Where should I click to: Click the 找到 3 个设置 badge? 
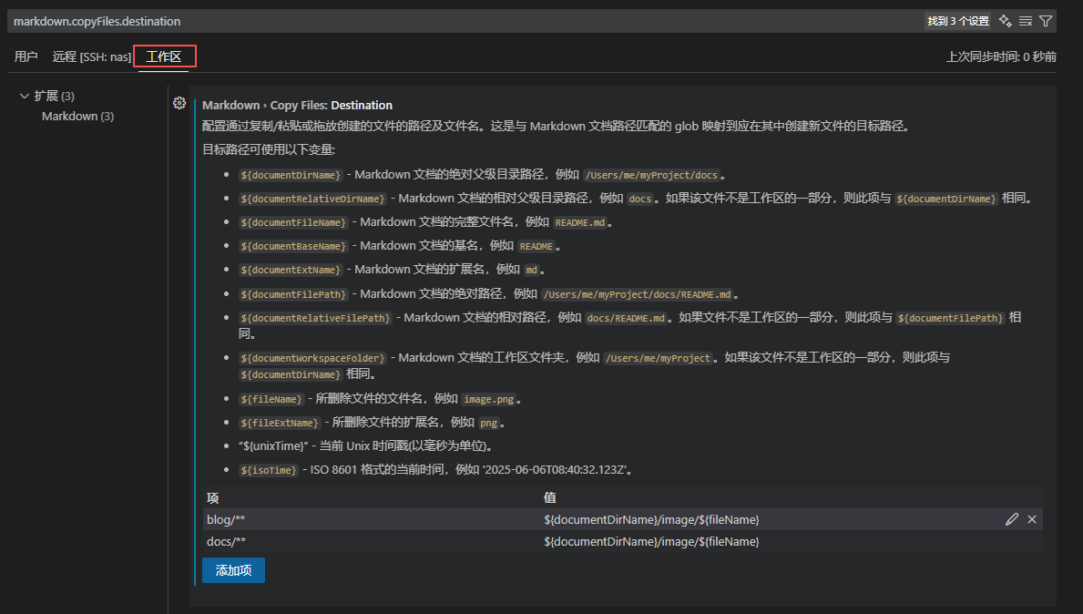click(x=956, y=20)
